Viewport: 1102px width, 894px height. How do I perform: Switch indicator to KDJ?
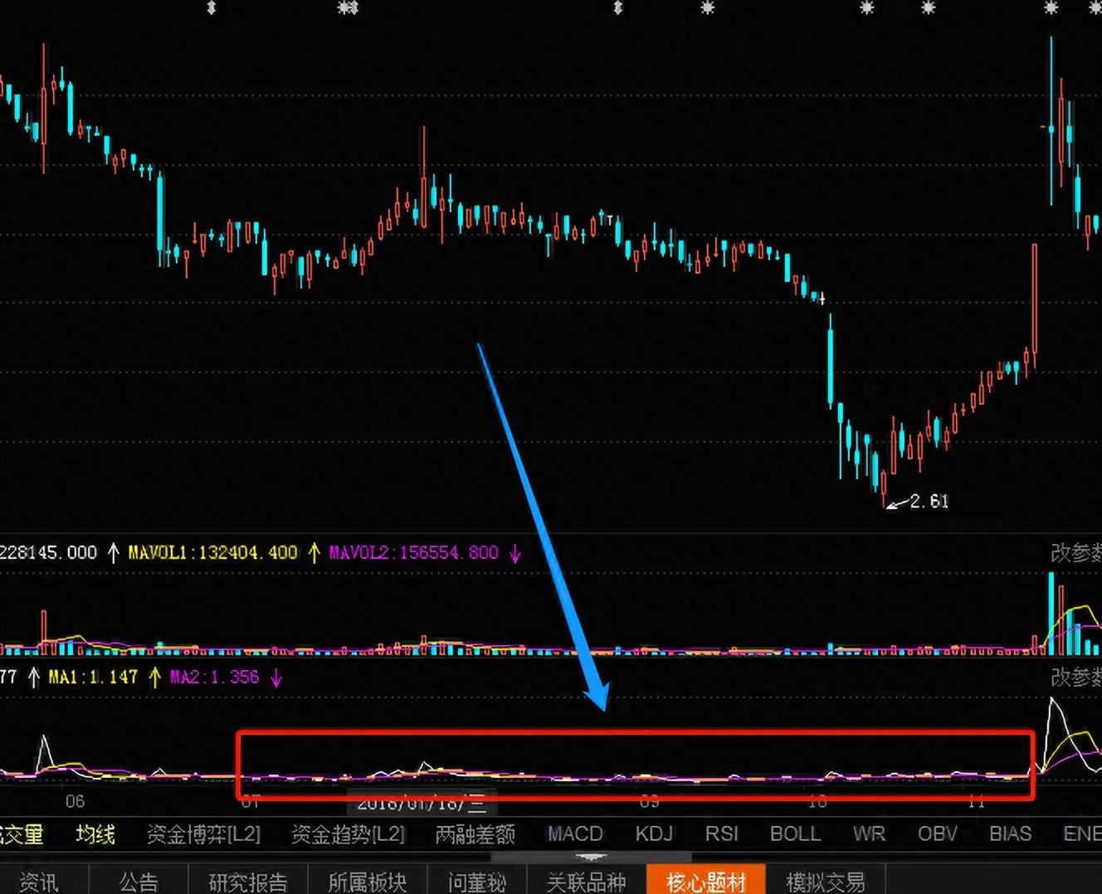(x=654, y=833)
